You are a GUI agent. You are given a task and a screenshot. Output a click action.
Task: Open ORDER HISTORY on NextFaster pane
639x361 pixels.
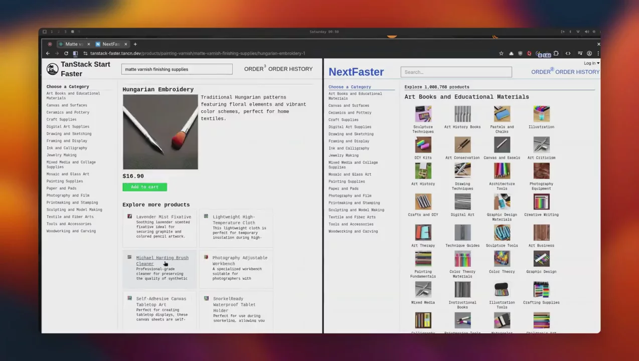[577, 72]
